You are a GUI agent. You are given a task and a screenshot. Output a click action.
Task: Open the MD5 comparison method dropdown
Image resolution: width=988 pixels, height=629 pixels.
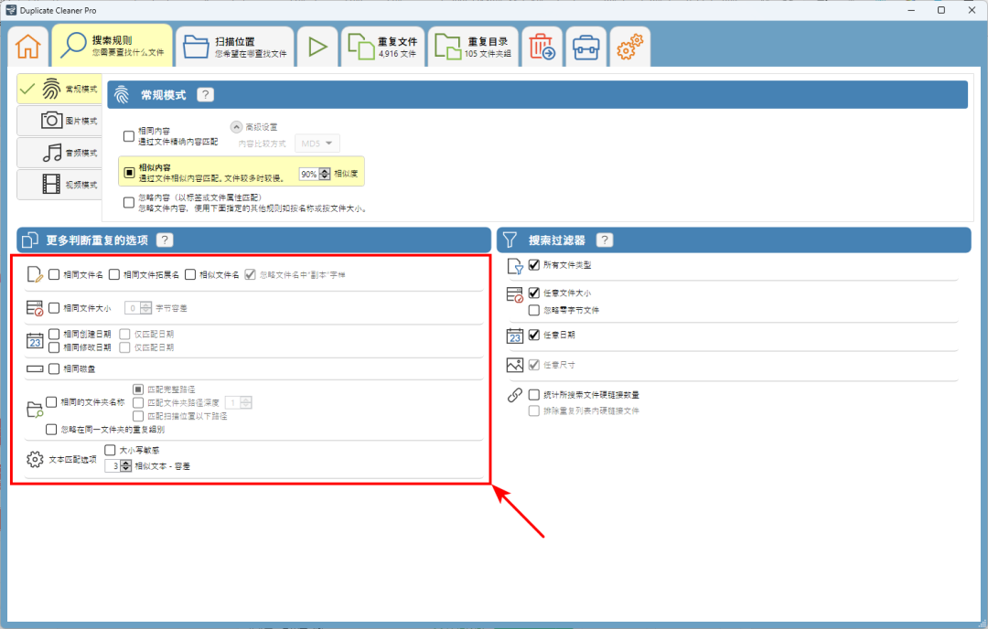click(317, 144)
